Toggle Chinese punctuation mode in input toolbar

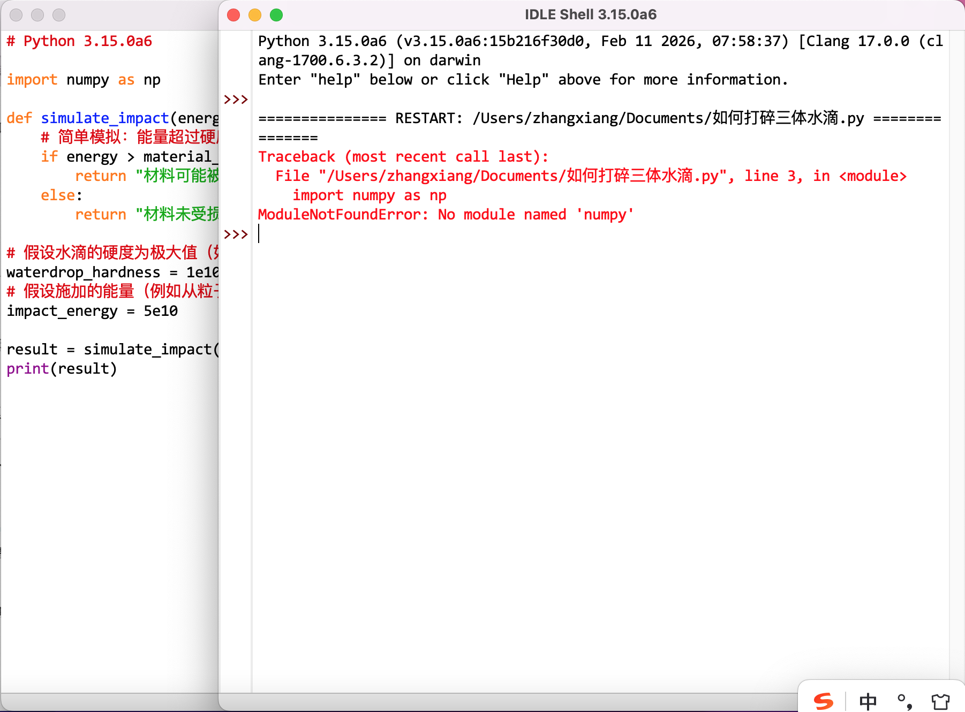pos(904,701)
